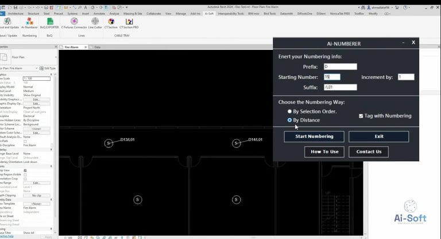Open the Annotate ribbon tab
Image resolution: width=441 pixels, height=239 pixels.
coord(99,14)
